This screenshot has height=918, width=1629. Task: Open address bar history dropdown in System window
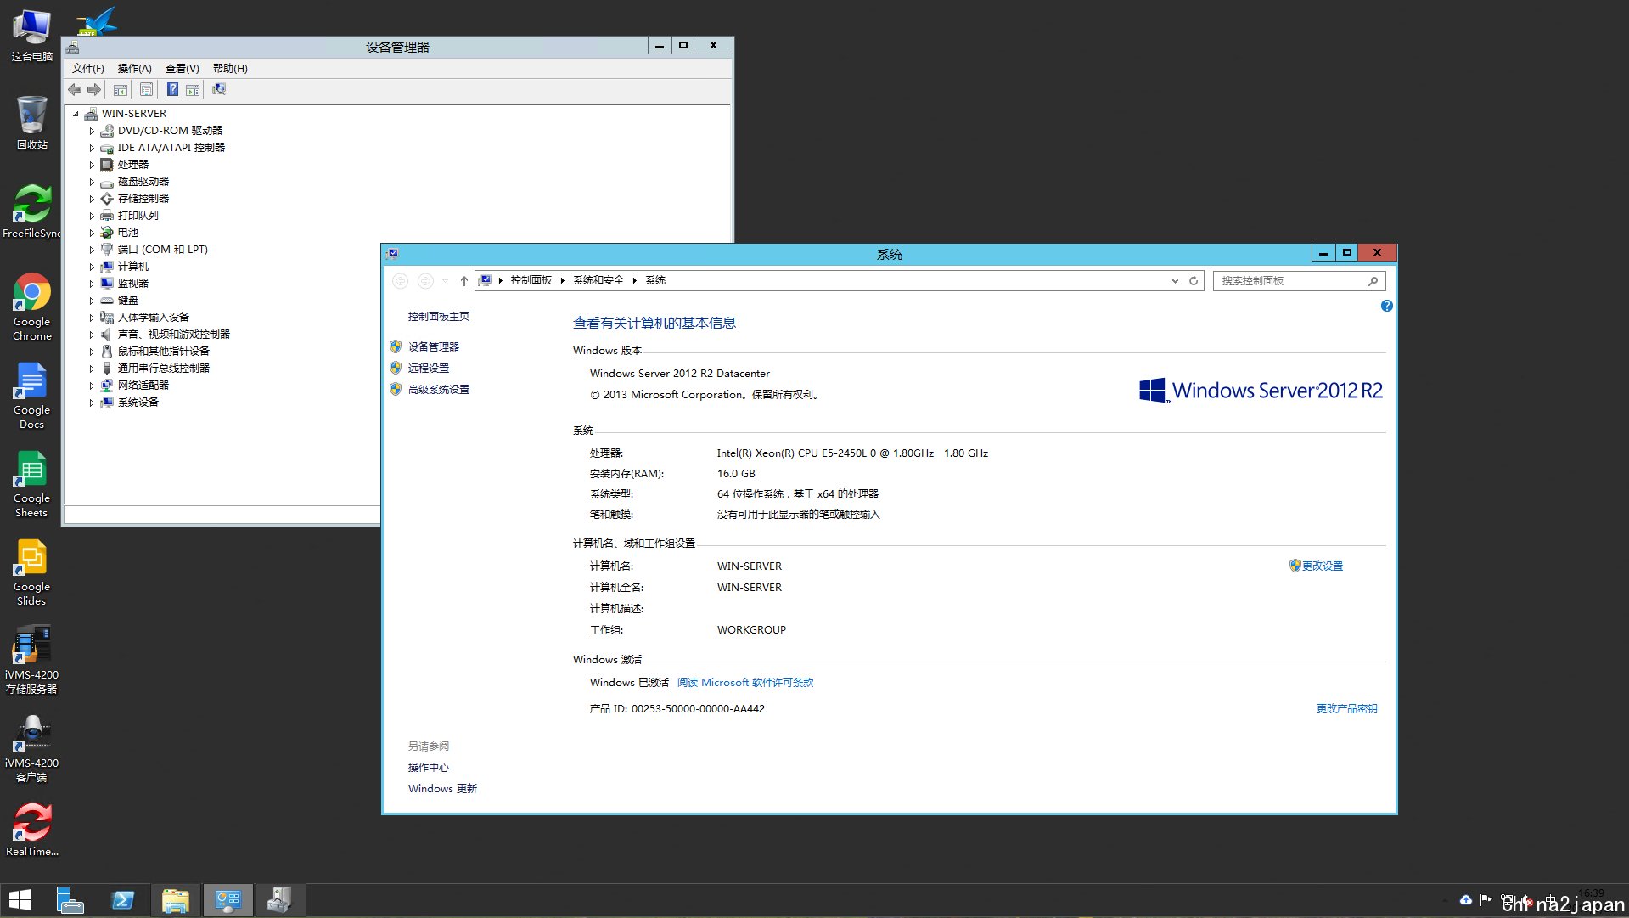[x=1175, y=281]
